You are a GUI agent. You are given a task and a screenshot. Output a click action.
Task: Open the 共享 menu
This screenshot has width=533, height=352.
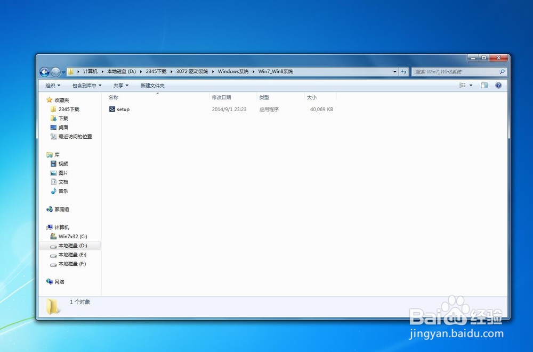[120, 86]
